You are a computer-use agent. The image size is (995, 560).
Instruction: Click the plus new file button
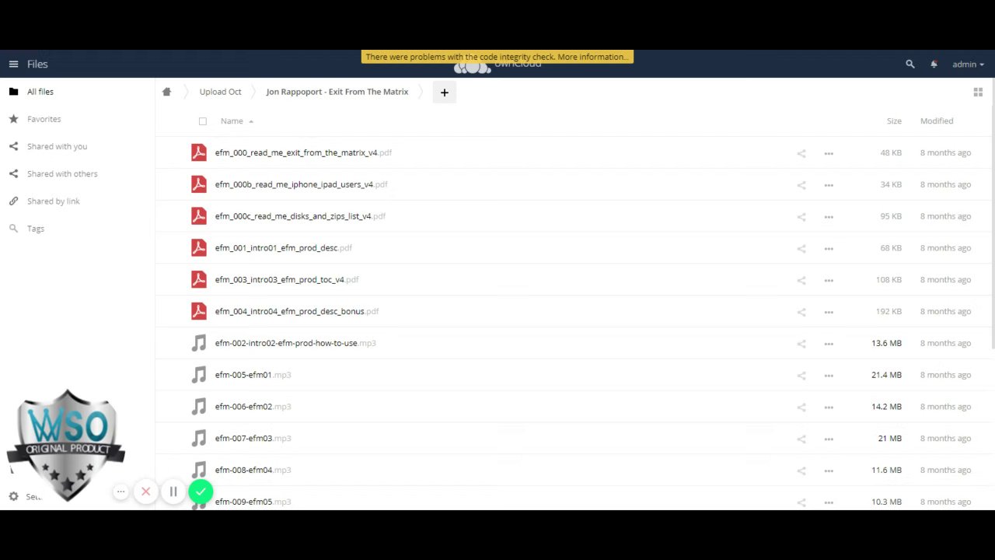[x=445, y=93]
